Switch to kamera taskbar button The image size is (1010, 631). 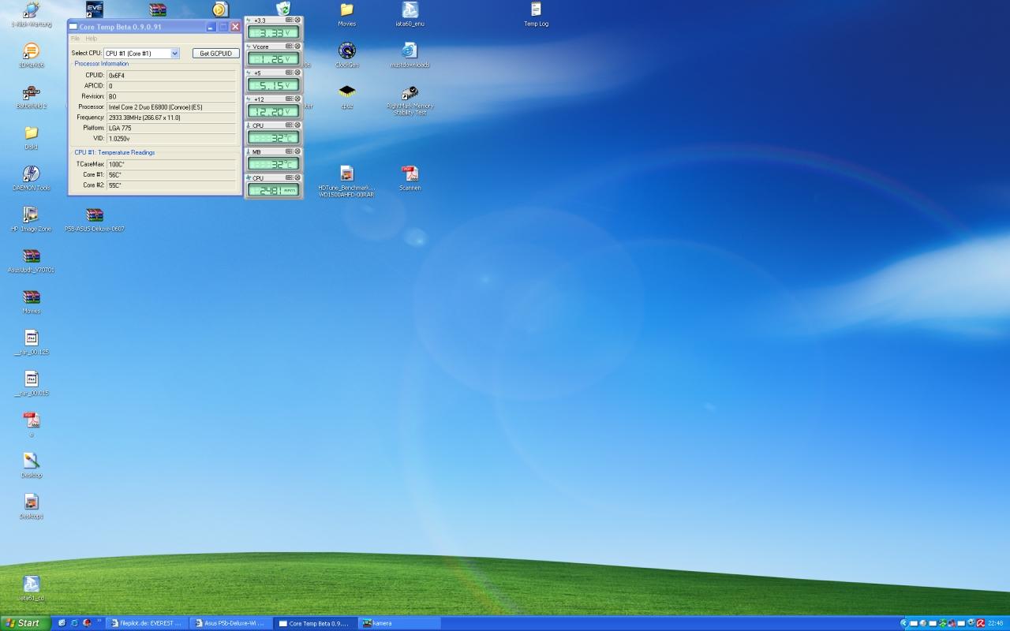398,623
